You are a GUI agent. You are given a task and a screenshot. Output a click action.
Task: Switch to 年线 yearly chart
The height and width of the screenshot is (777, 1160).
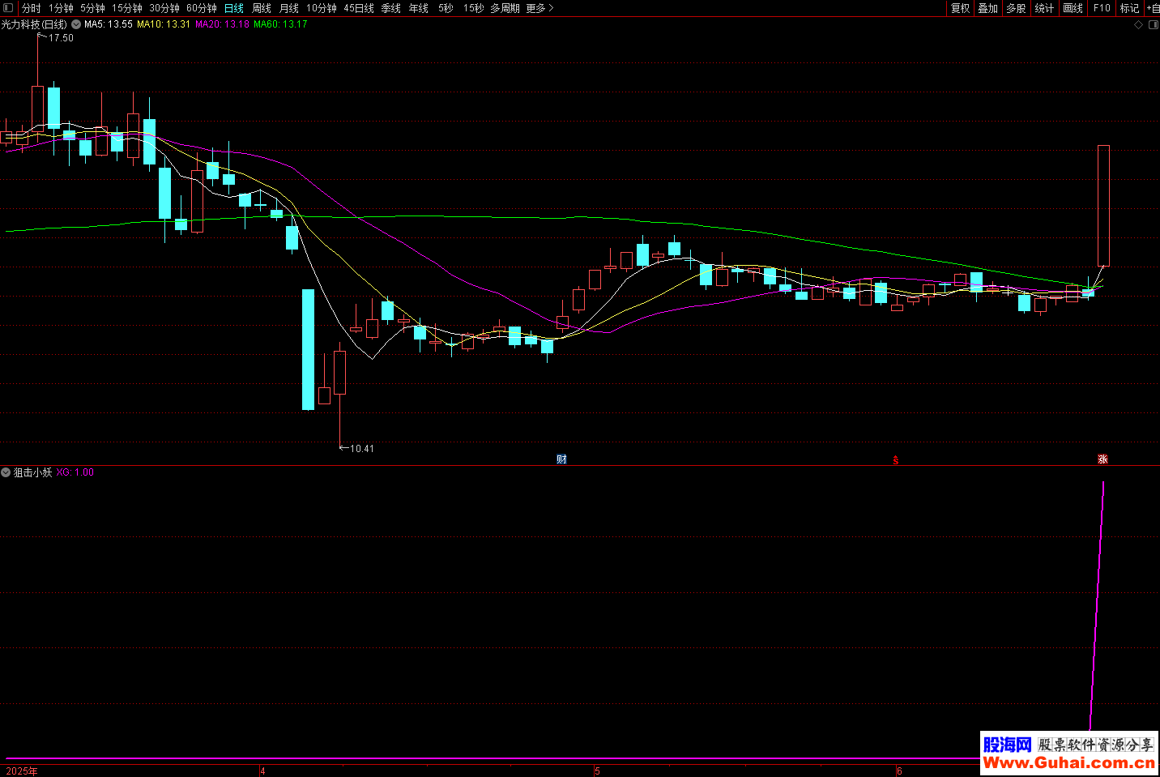418,8
